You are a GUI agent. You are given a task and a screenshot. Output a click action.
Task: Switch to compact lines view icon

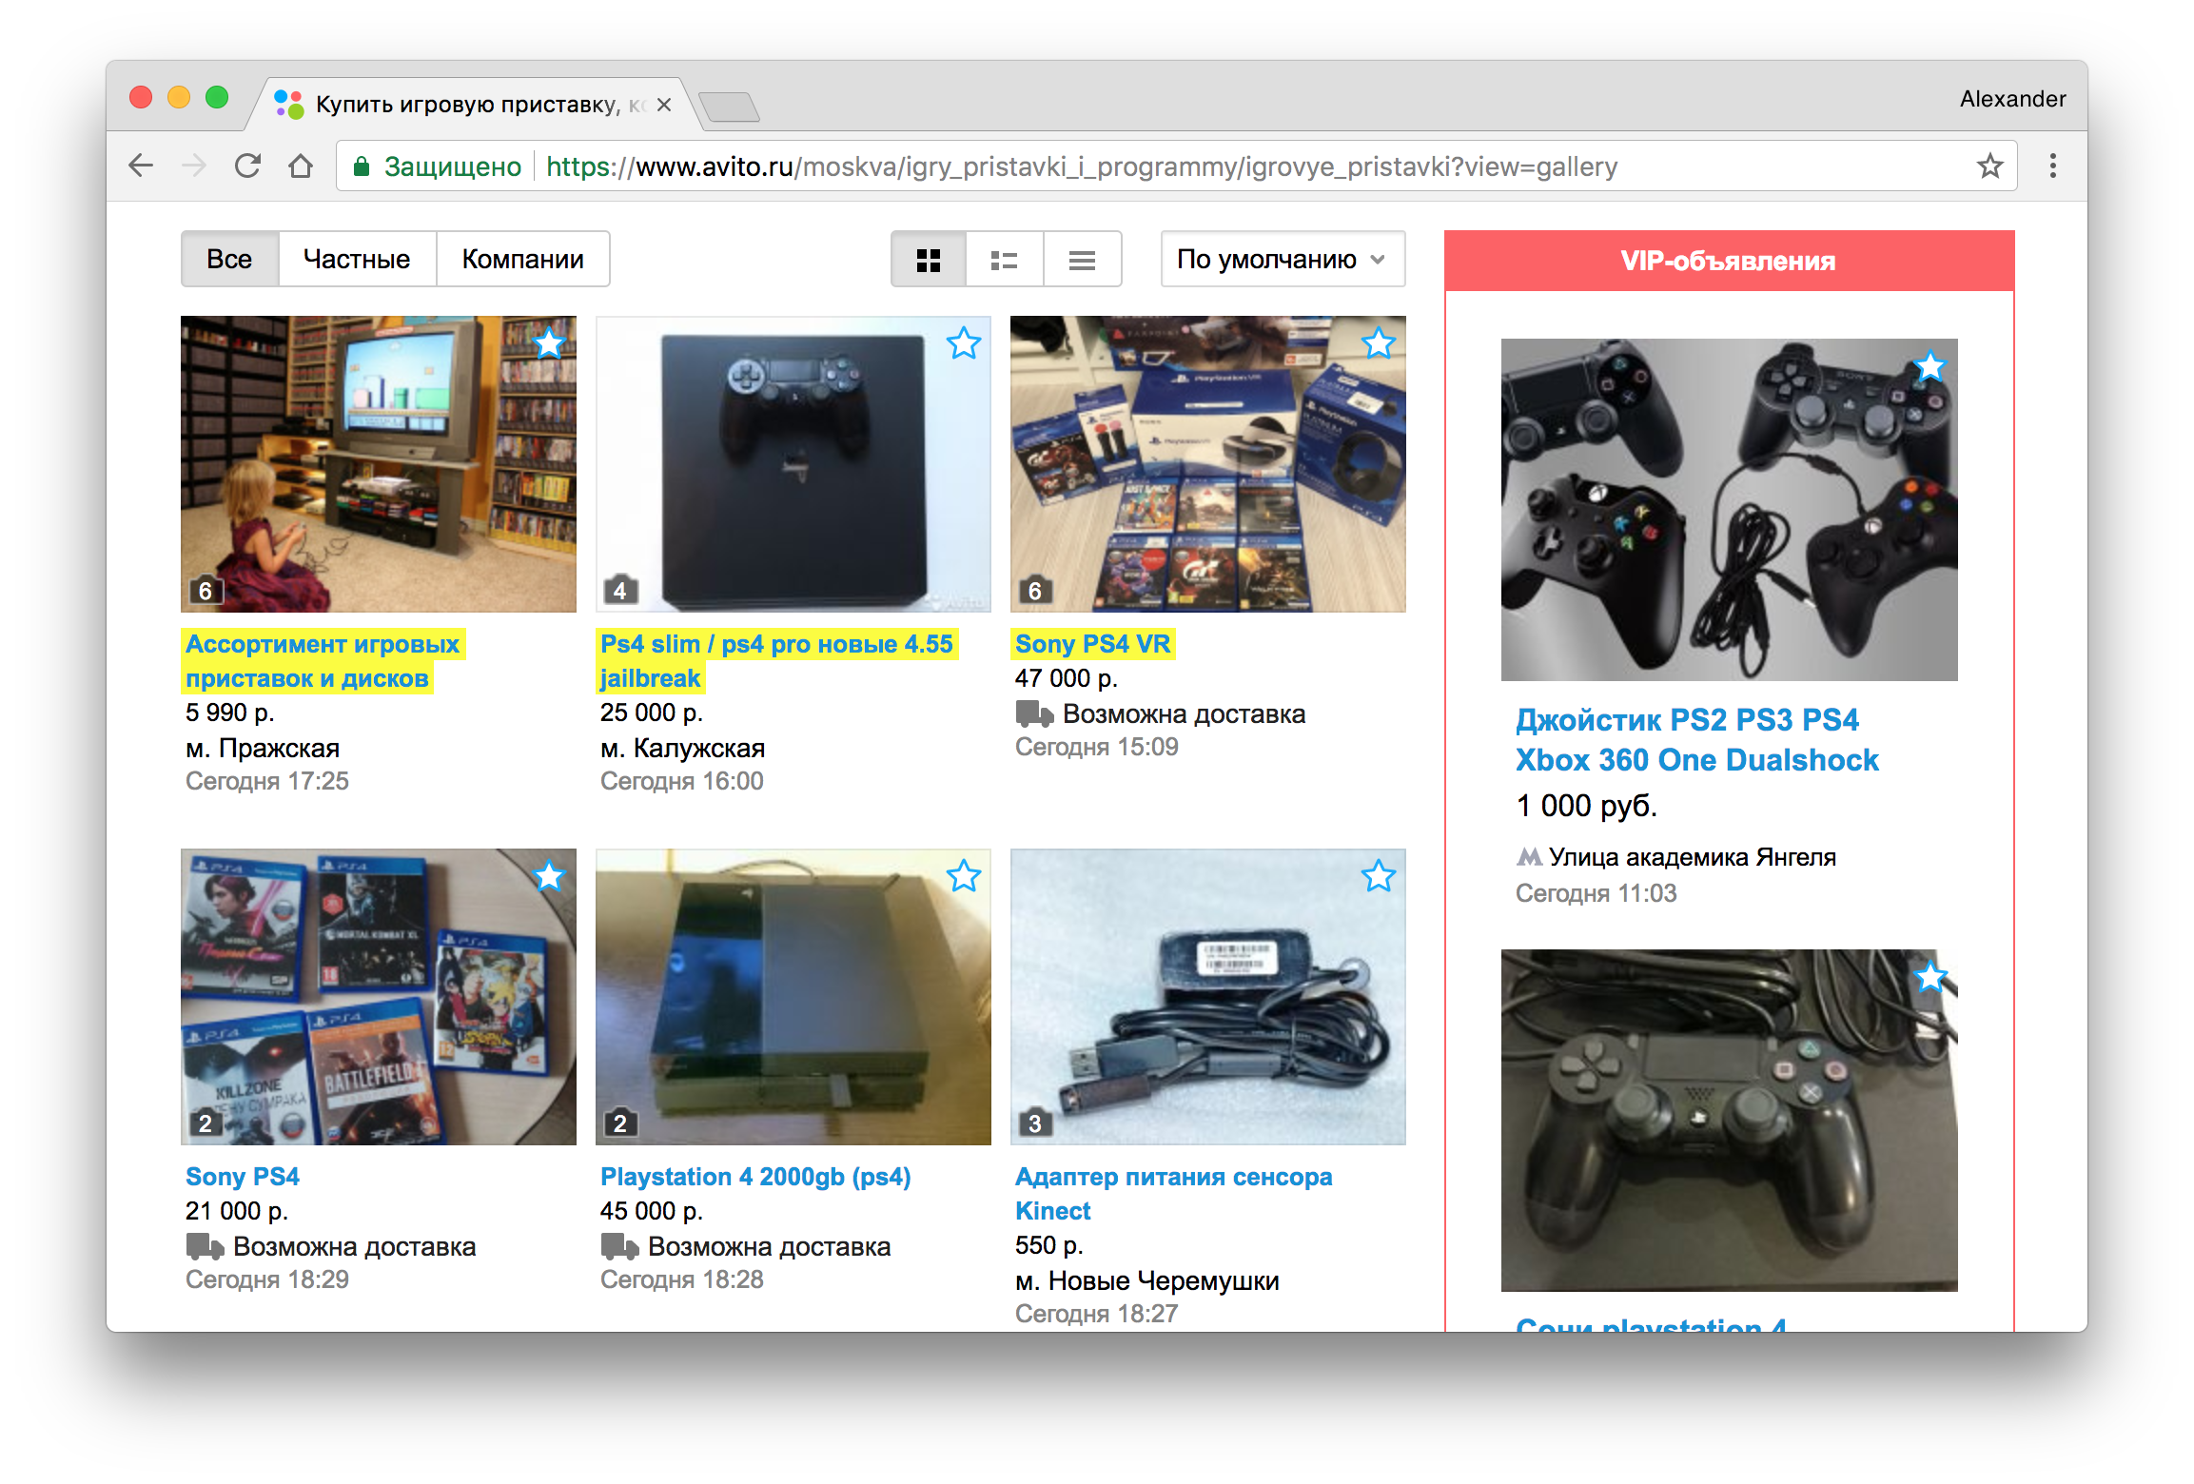(1082, 260)
